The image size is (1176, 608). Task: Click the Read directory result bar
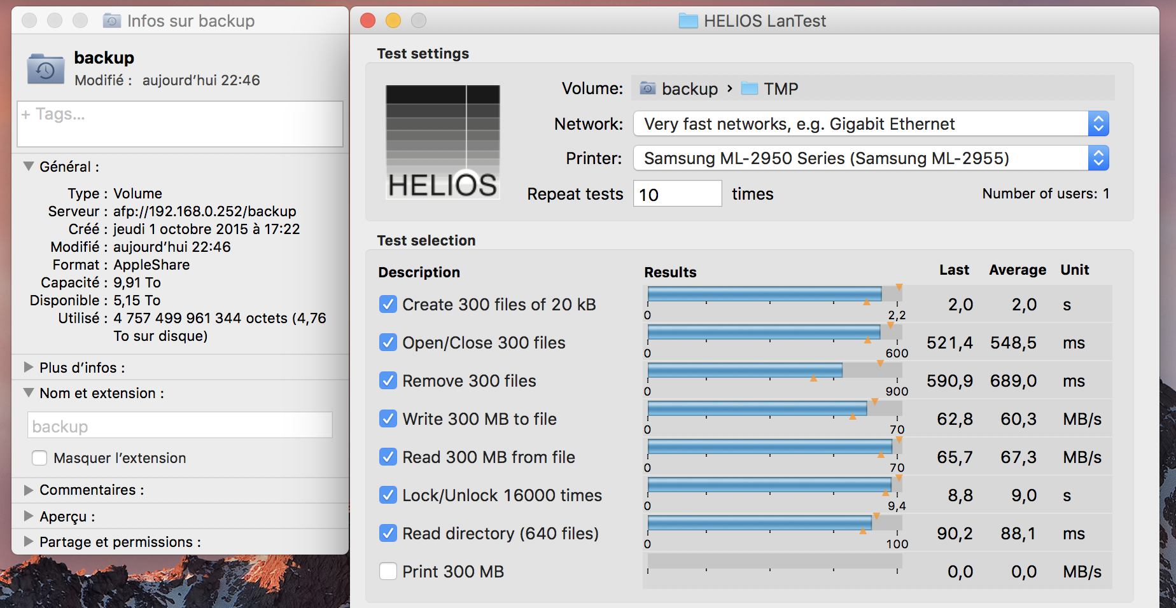click(x=774, y=523)
